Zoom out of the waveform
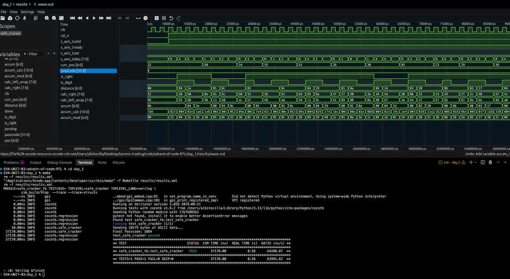Image resolution: width=510 pixels, height=279 pixels. point(54,18)
